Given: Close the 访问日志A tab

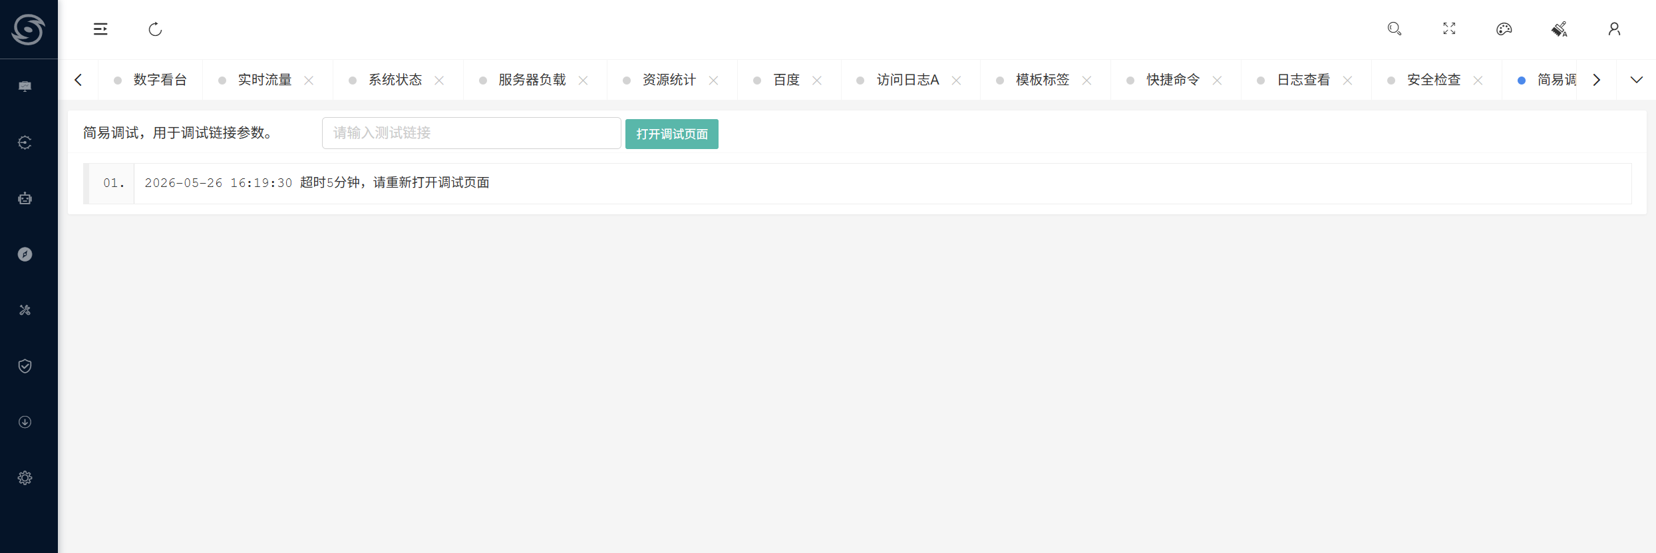Looking at the screenshot, I should point(956,81).
